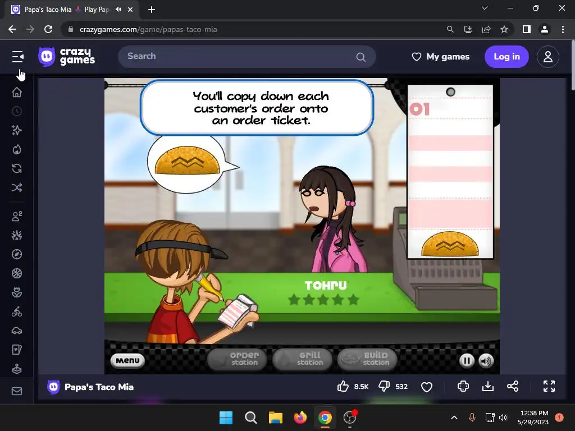Open Recently played clock icon
The width and height of the screenshot is (575, 431).
17,112
